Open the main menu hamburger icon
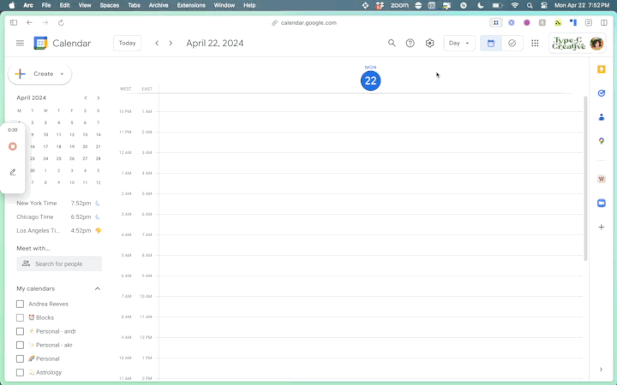Screen dimensions: 617x385 pyautogui.click(x=20, y=43)
